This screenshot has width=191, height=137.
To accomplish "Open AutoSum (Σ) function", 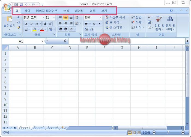I will click(x=149, y=17).
